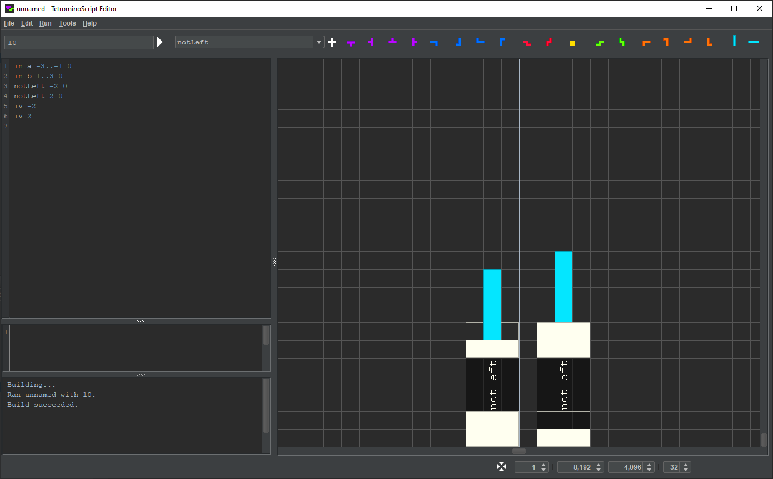
Task: Select the blue vertical J-piece with top hook right
Action: pos(502,42)
